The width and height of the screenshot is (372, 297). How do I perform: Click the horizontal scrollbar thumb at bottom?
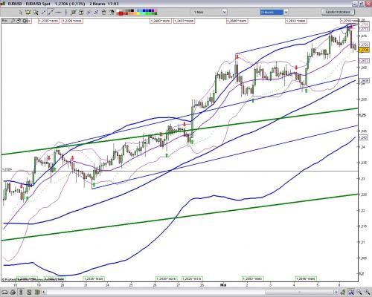[x=299, y=293]
